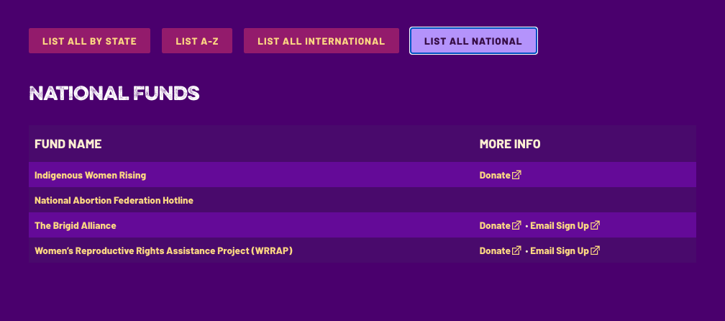Open the List All International filter
725x321 pixels.
click(322, 41)
